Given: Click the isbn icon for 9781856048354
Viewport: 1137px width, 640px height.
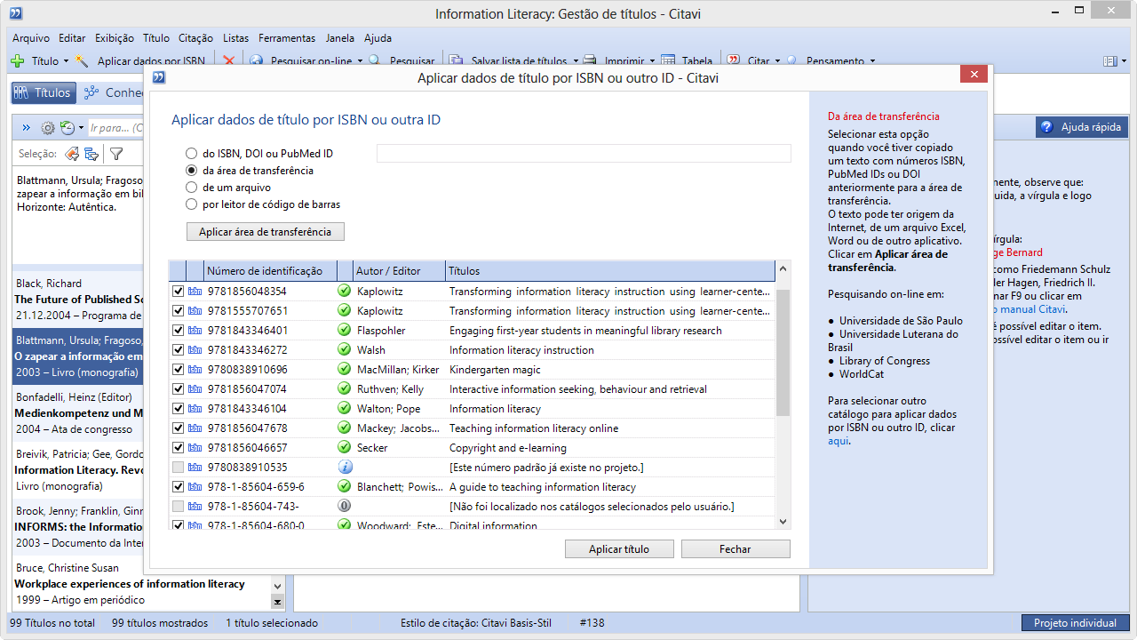Looking at the screenshot, I should coord(195,291).
